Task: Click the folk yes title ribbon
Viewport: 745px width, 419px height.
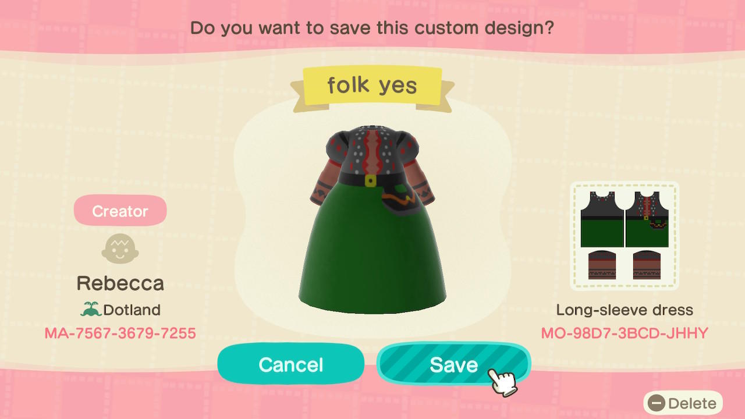Action: tap(372, 86)
